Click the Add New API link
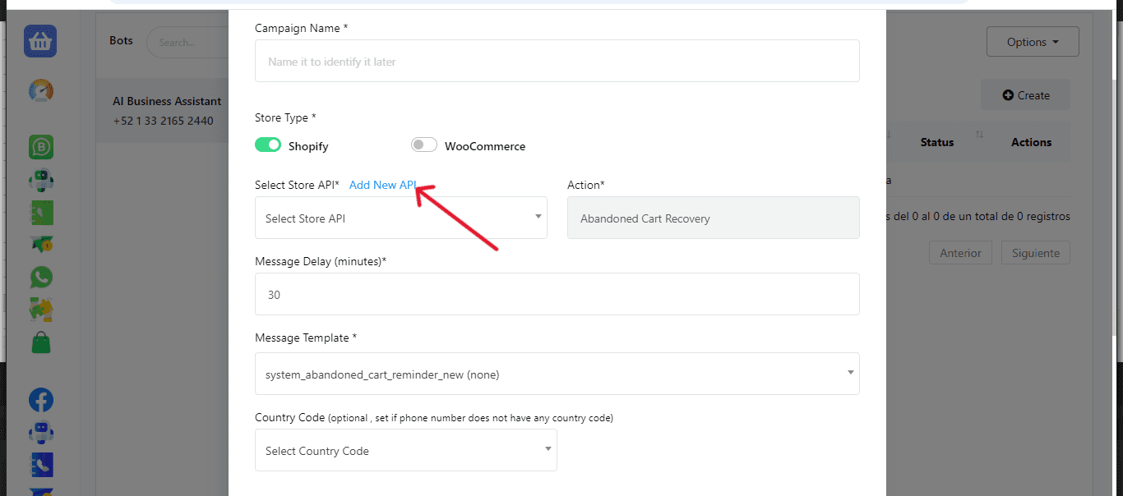 [x=382, y=185]
